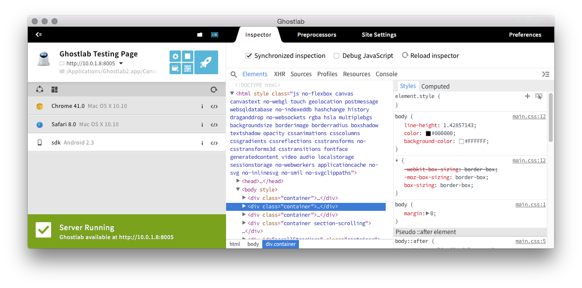Open the URL dropdown arrow next to http://10.0.1.8:8005
Screen dimensions: 582x288
pos(121,63)
